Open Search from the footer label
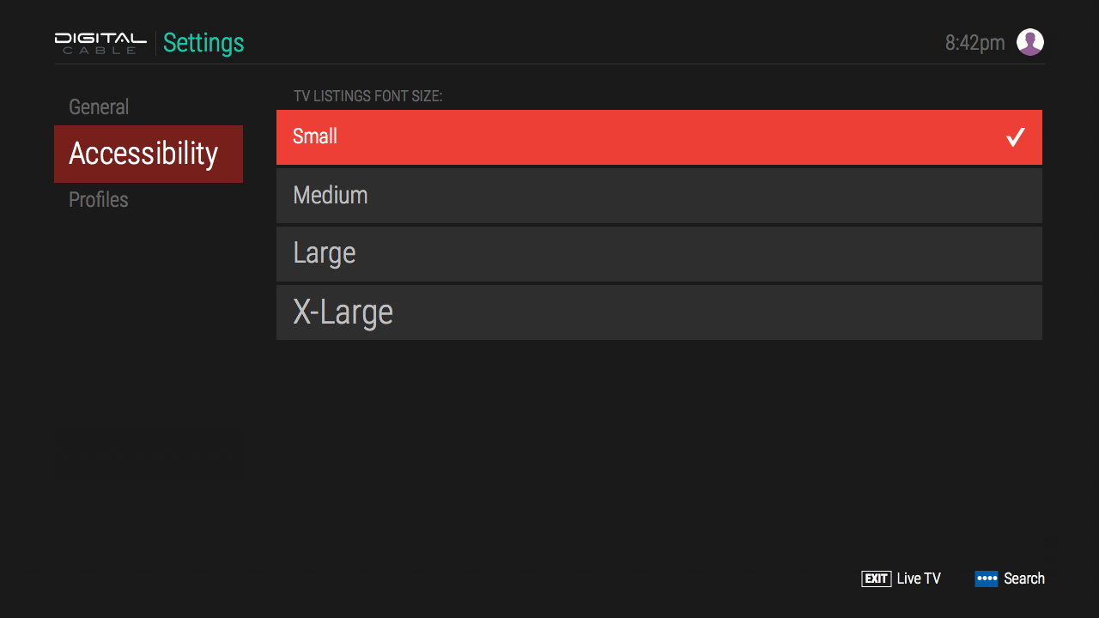The height and width of the screenshot is (618, 1099). click(x=1023, y=579)
